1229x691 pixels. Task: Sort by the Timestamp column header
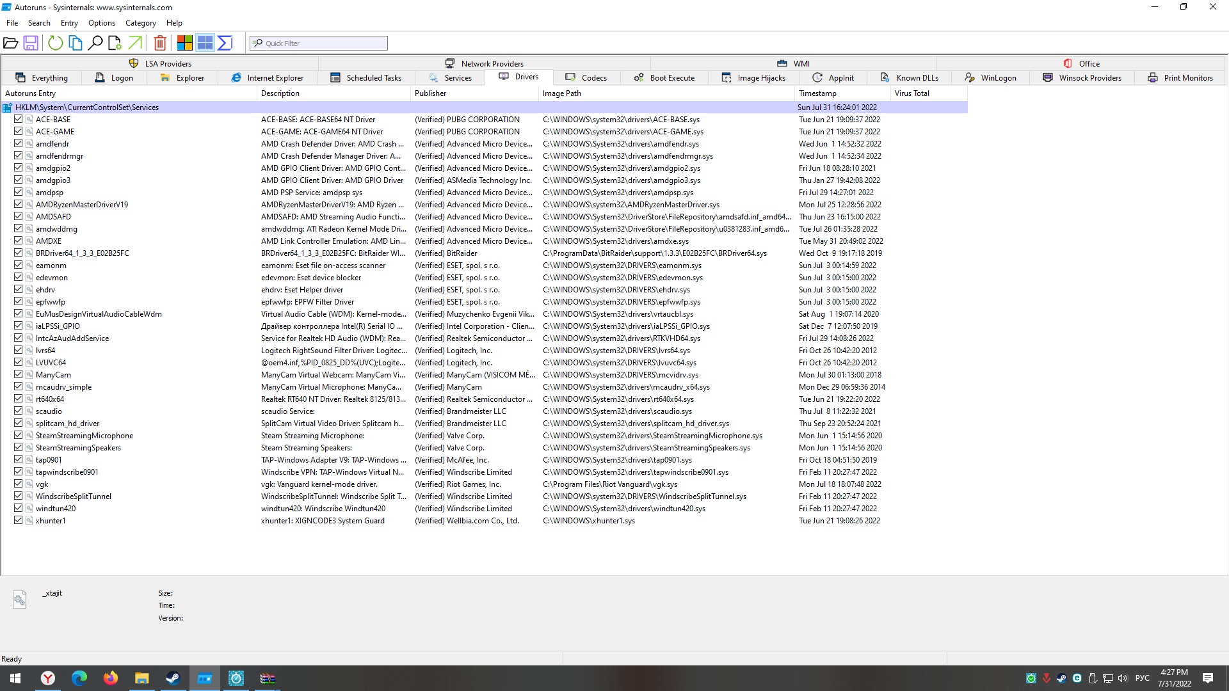817,93
